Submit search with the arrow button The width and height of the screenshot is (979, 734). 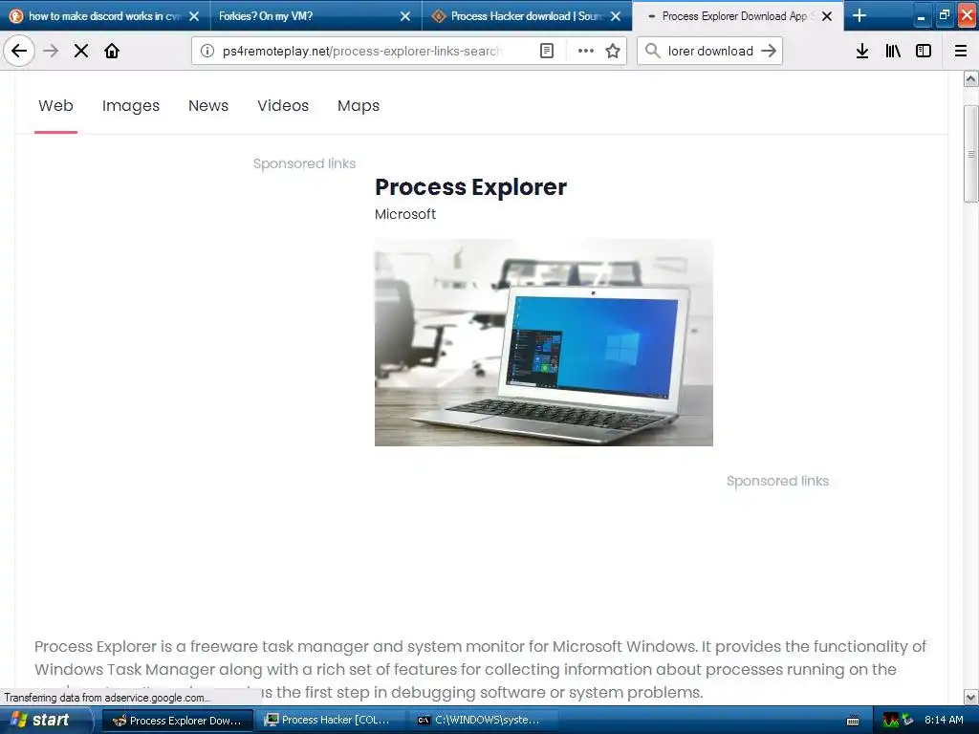[770, 51]
